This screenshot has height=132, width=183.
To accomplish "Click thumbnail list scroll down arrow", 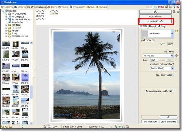I will point(31,123).
